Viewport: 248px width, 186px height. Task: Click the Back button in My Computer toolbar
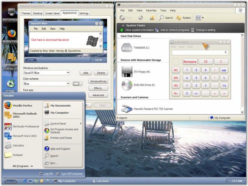(125, 18)
